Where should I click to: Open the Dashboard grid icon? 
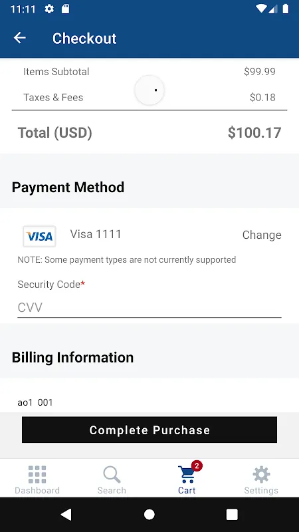point(37,474)
